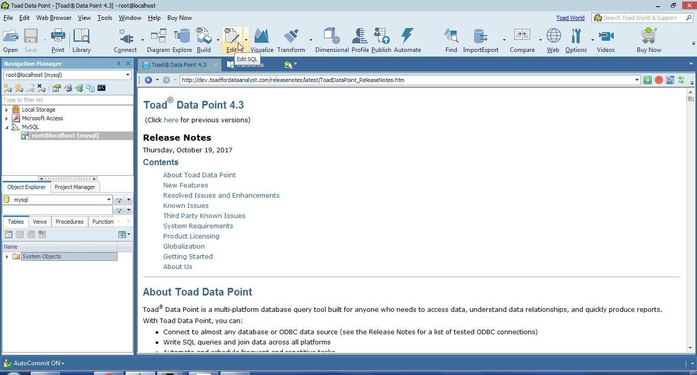697x375 pixels.
Task: Click the create table icon under Tables tab
Action: click(x=8, y=234)
